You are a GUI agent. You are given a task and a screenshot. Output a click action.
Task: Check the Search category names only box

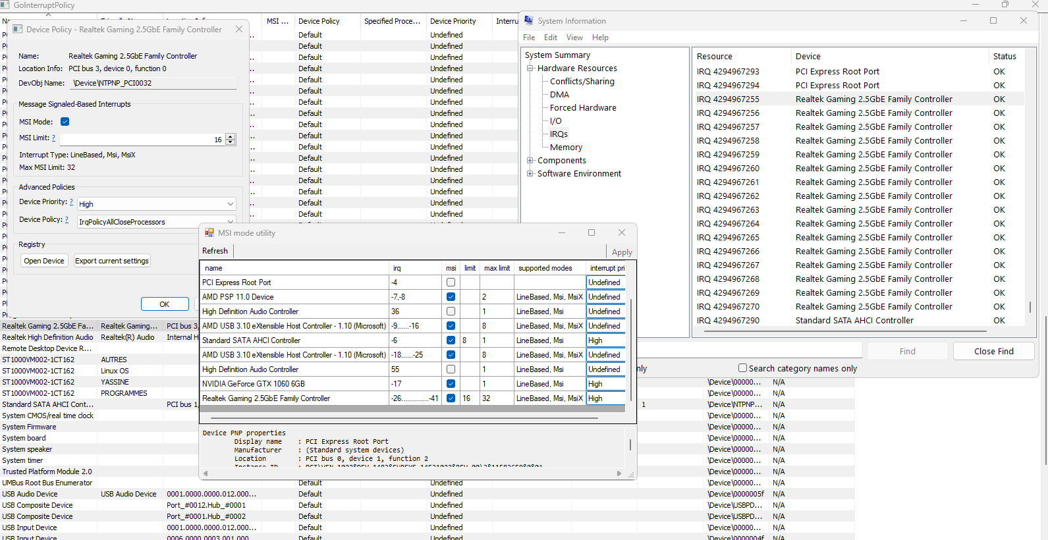click(742, 368)
